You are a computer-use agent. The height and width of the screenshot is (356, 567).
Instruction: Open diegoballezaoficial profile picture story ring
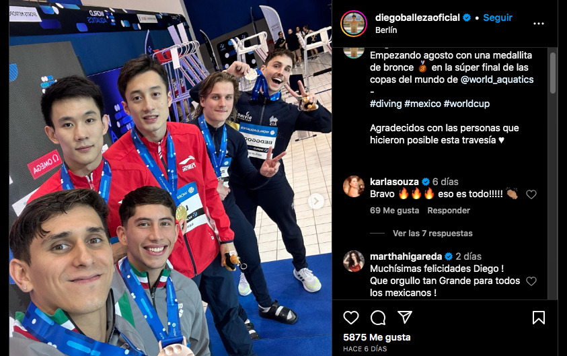click(x=353, y=24)
